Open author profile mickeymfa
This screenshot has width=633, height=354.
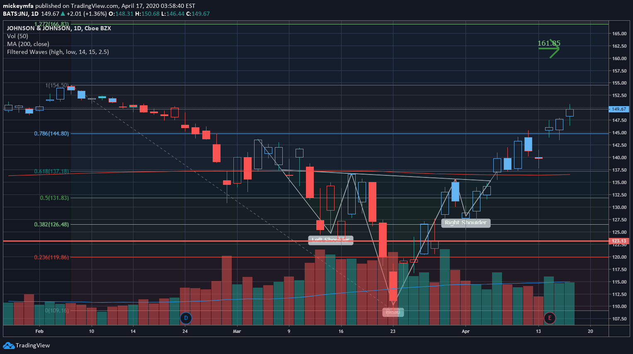click(x=18, y=6)
